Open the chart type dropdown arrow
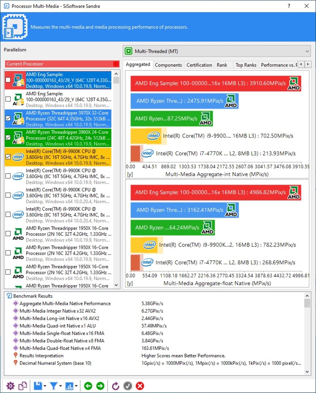The height and width of the screenshot is (393, 316). point(77,386)
